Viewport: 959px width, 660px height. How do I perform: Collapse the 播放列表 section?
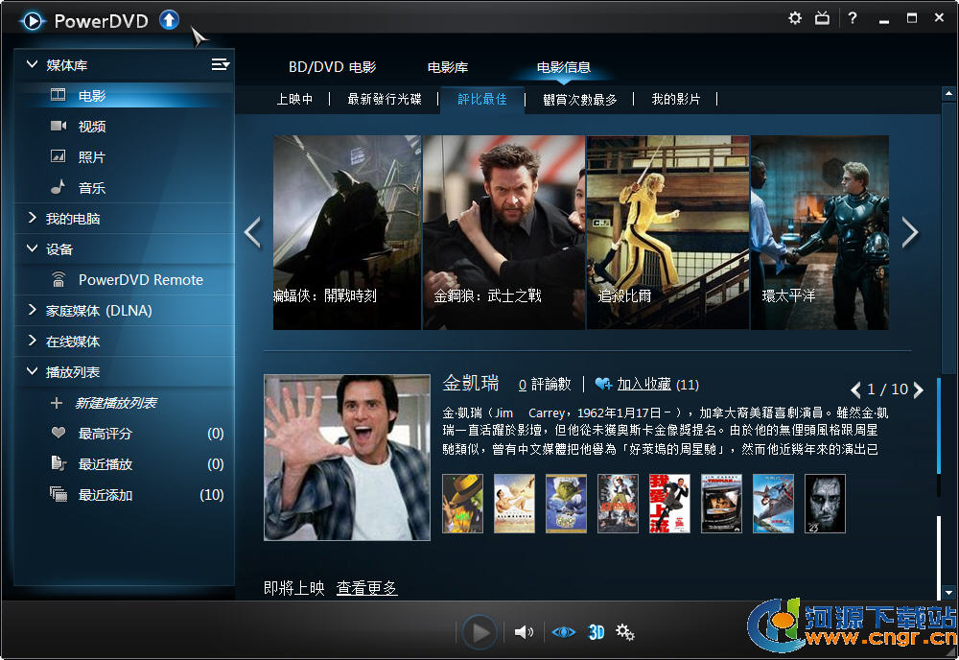point(32,371)
